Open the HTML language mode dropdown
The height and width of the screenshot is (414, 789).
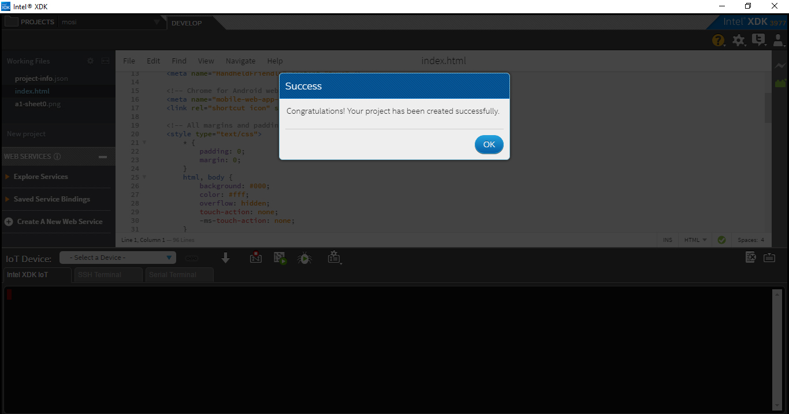[x=695, y=240]
